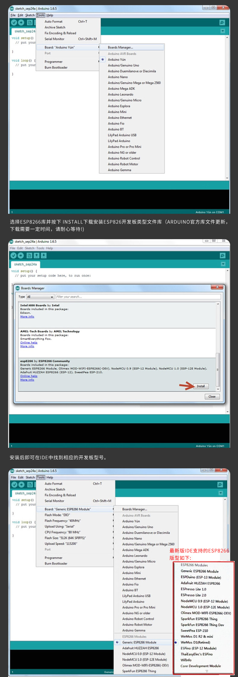The width and height of the screenshot is (238, 677).
Task: Select the Arduino Yún radio option
Action: point(103,59)
